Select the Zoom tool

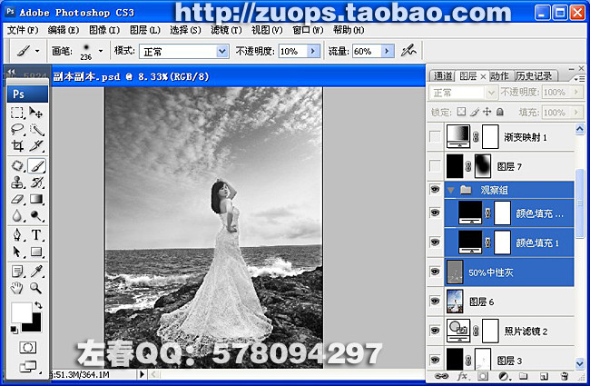tap(36, 288)
